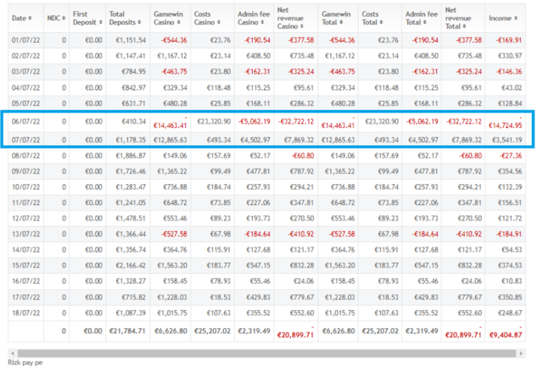
Task: Click Income value €248.67
Action: pyautogui.click(x=510, y=313)
